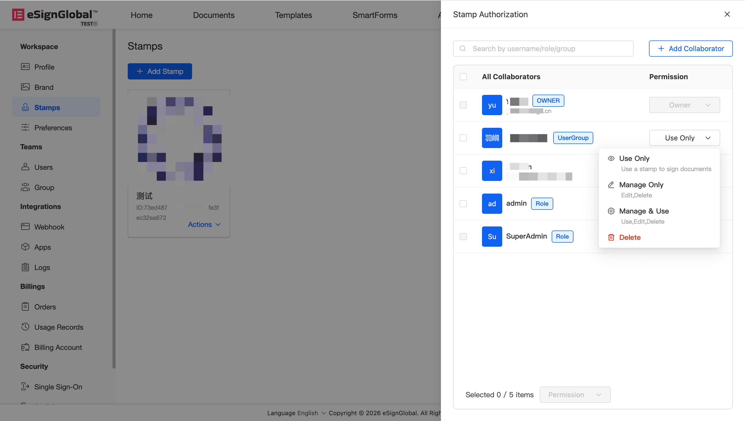
Task: Click the Stamps icon in sidebar
Action: click(x=25, y=107)
